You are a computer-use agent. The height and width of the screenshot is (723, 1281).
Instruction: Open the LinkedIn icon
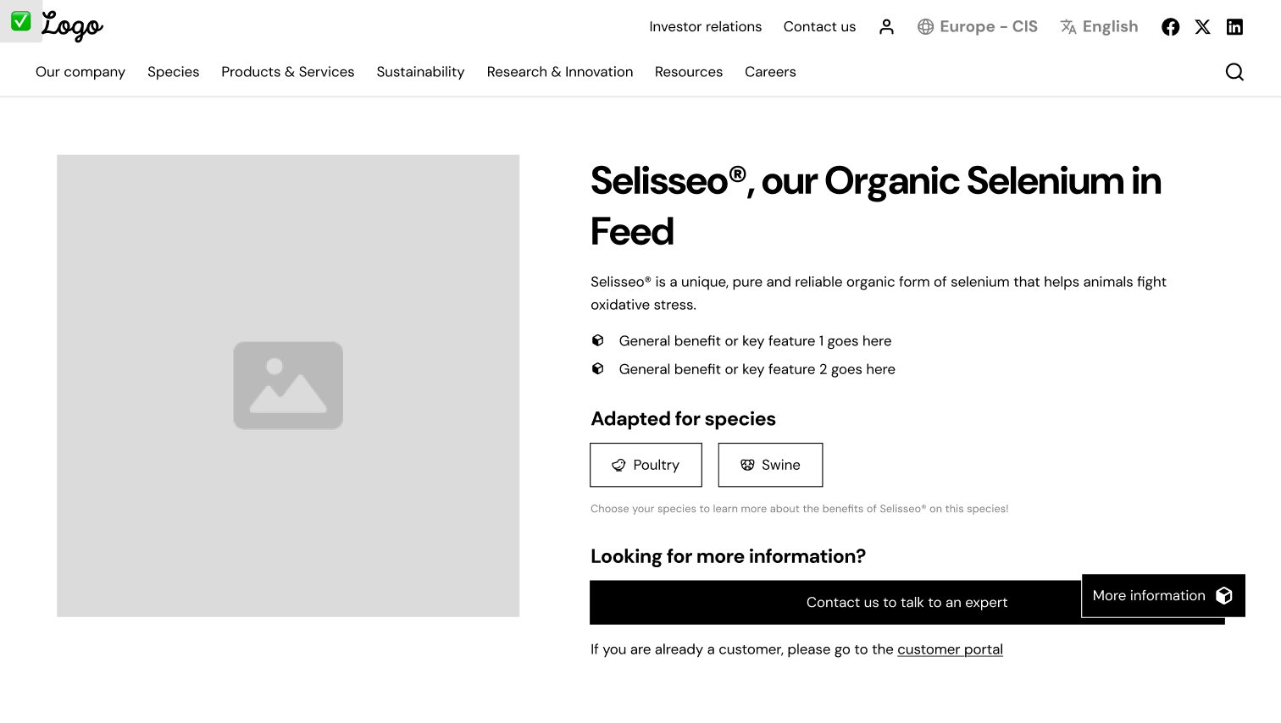[1234, 27]
